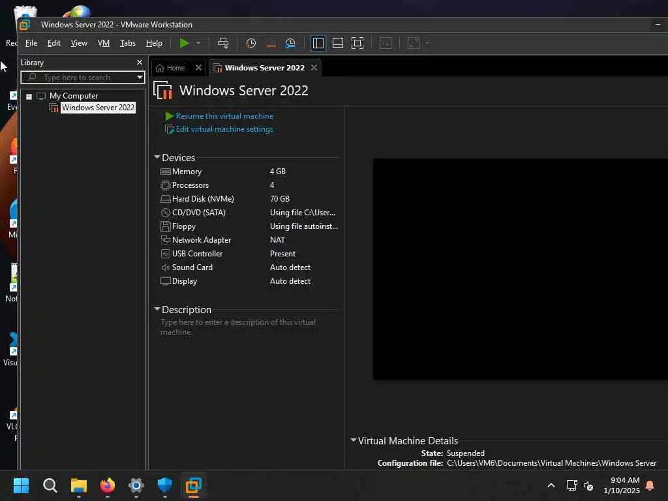Close the Home tab
668x501 pixels.
click(198, 68)
